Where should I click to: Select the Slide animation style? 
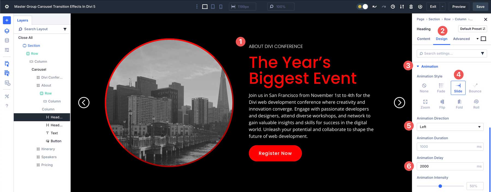click(458, 88)
